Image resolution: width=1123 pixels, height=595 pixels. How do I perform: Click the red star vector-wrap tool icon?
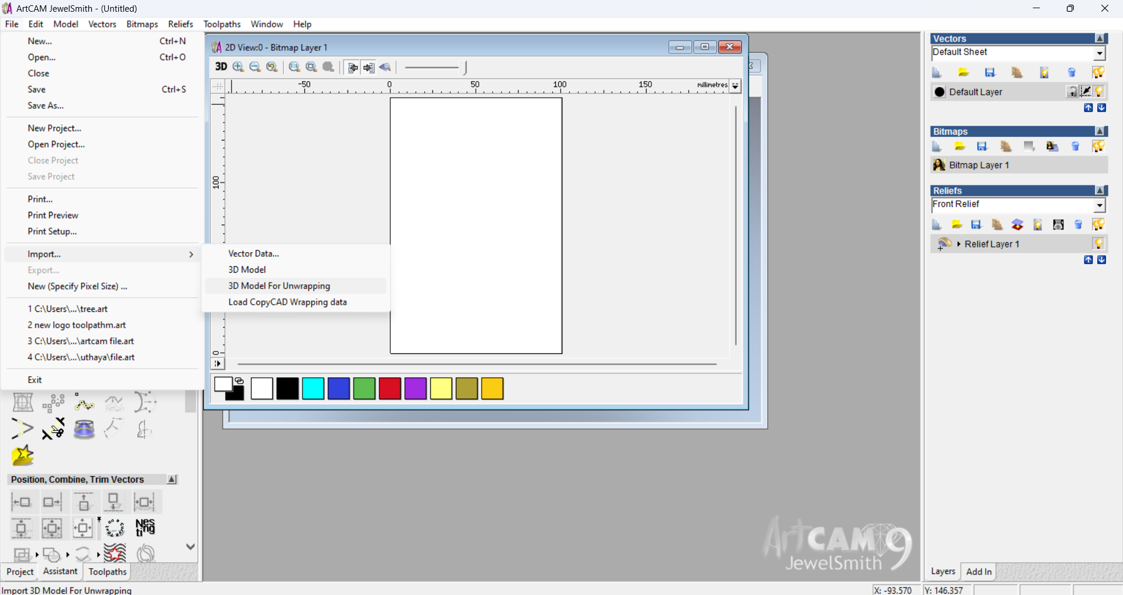point(115,553)
